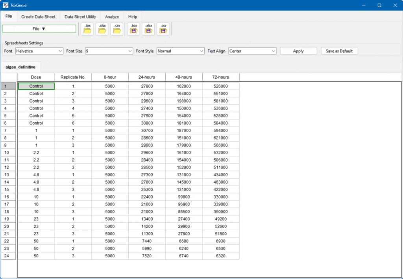Open an .xlsx file with the folder icon
Viewport: 403px width, 279px height.
pyautogui.click(x=102, y=29)
